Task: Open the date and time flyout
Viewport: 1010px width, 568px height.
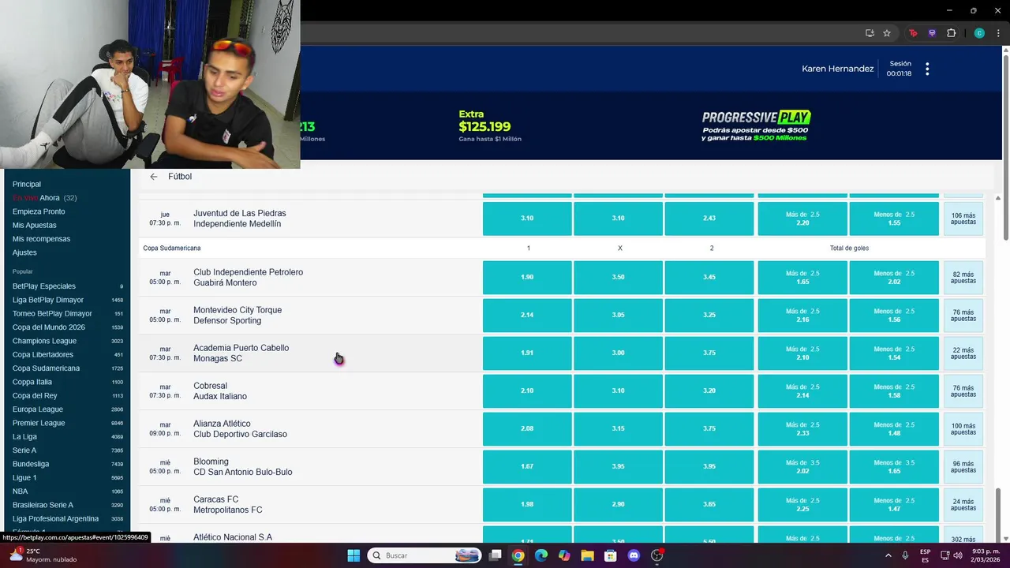Action: pos(983,555)
